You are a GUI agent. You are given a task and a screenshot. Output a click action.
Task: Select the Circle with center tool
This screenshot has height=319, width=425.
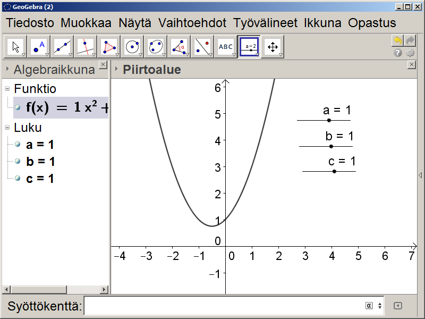click(132, 47)
